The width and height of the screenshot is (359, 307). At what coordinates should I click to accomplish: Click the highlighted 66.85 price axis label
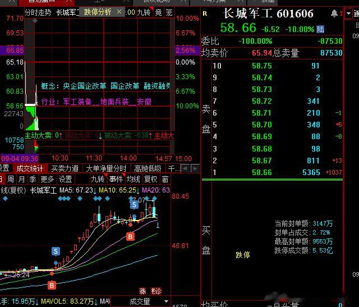(12, 50)
